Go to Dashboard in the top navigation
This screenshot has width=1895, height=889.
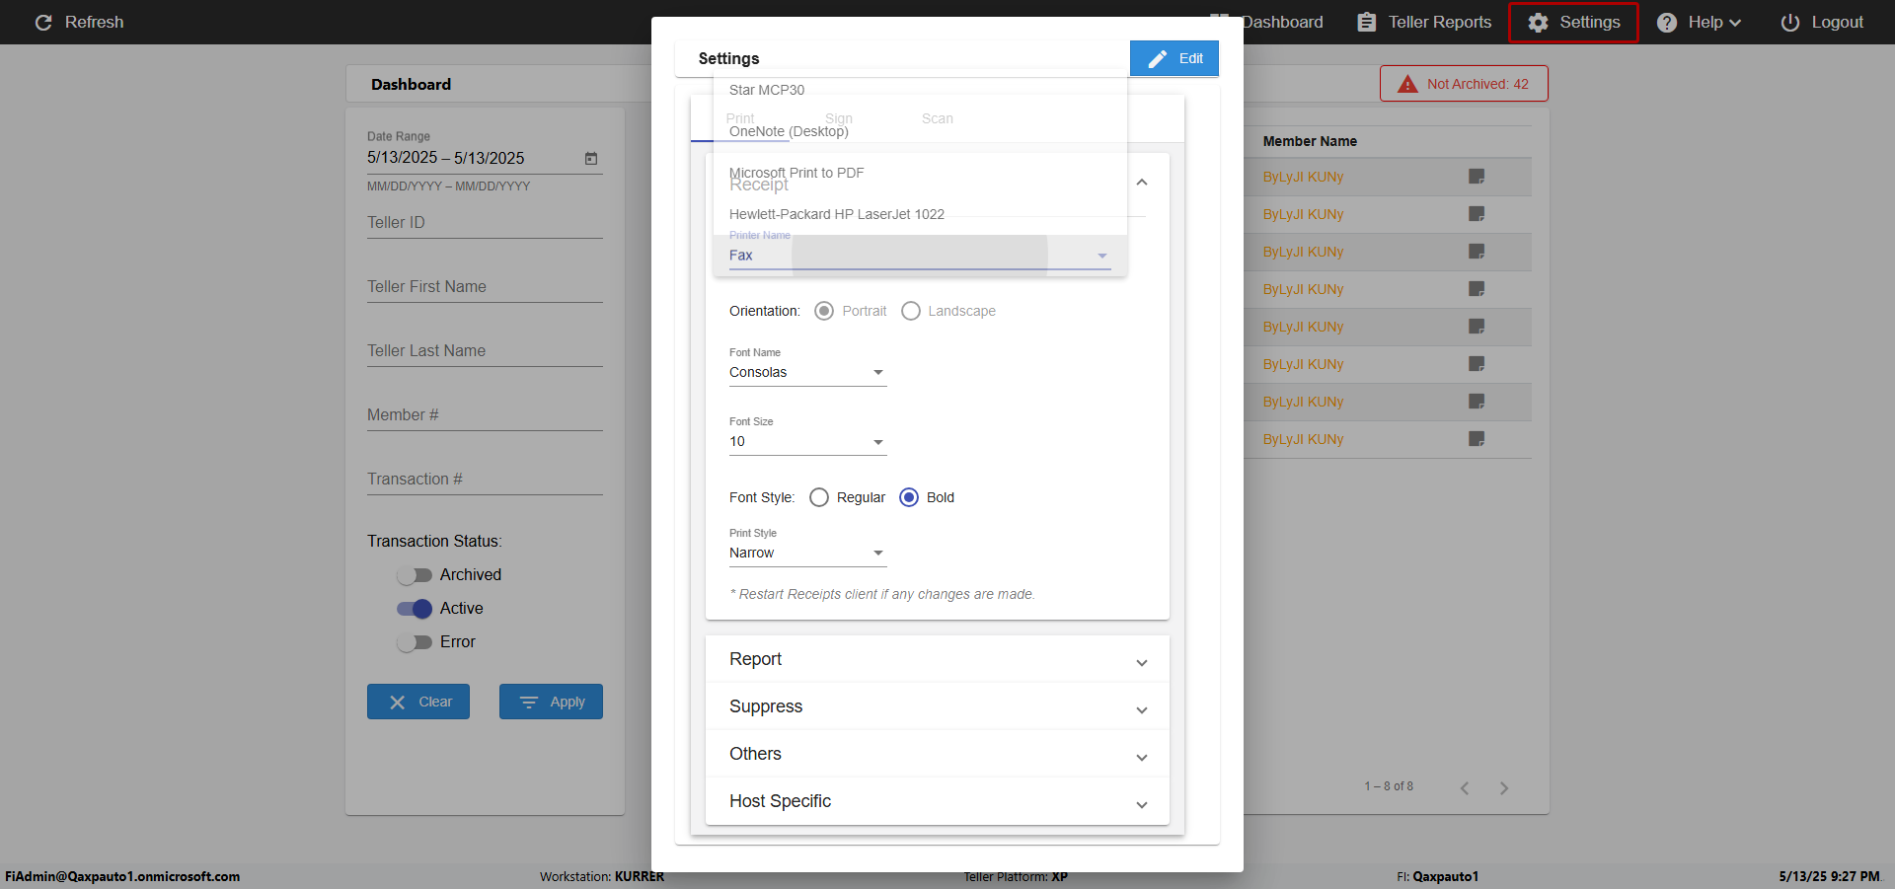coord(1280,22)
